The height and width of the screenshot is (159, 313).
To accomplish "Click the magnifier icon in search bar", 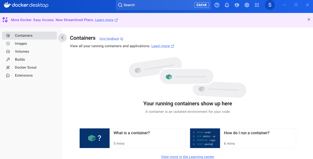I will (x=120, y=5).
